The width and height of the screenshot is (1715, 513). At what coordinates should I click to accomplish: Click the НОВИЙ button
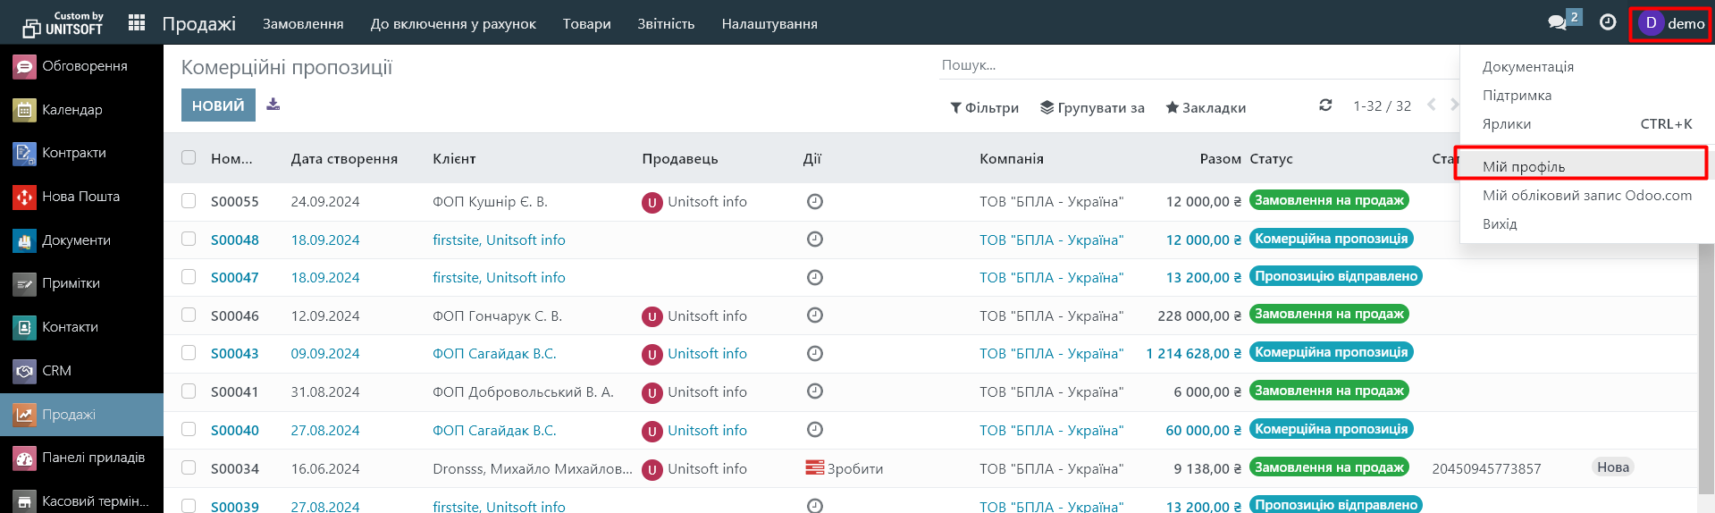coord(218,105)
